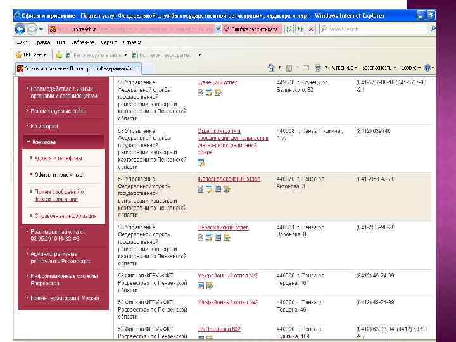Open Рекомендуемые сайты in the favorites bar
The image size is (456, 342).
click(x=96, y=55)
